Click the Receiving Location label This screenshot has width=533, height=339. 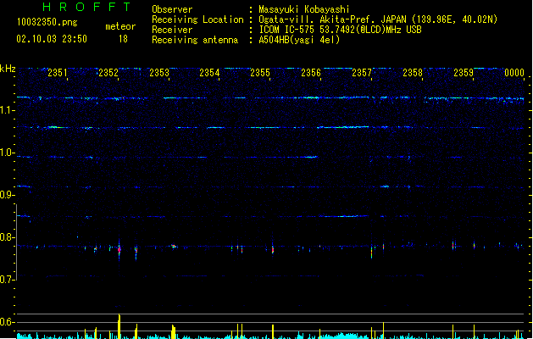click(x=197, y=19)
